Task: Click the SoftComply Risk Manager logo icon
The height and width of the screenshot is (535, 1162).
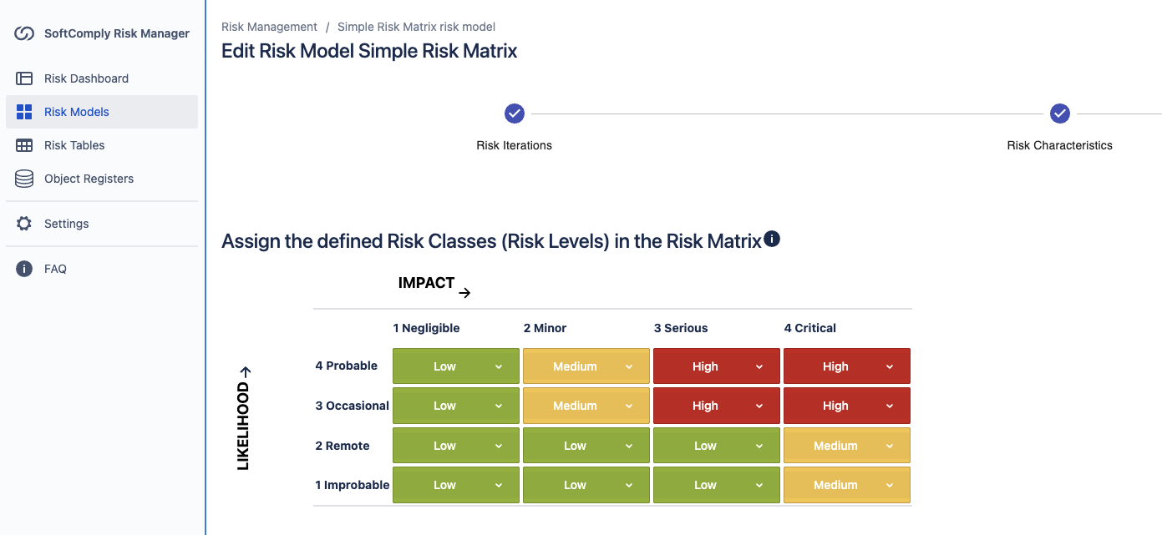Action: coord(24,34)
